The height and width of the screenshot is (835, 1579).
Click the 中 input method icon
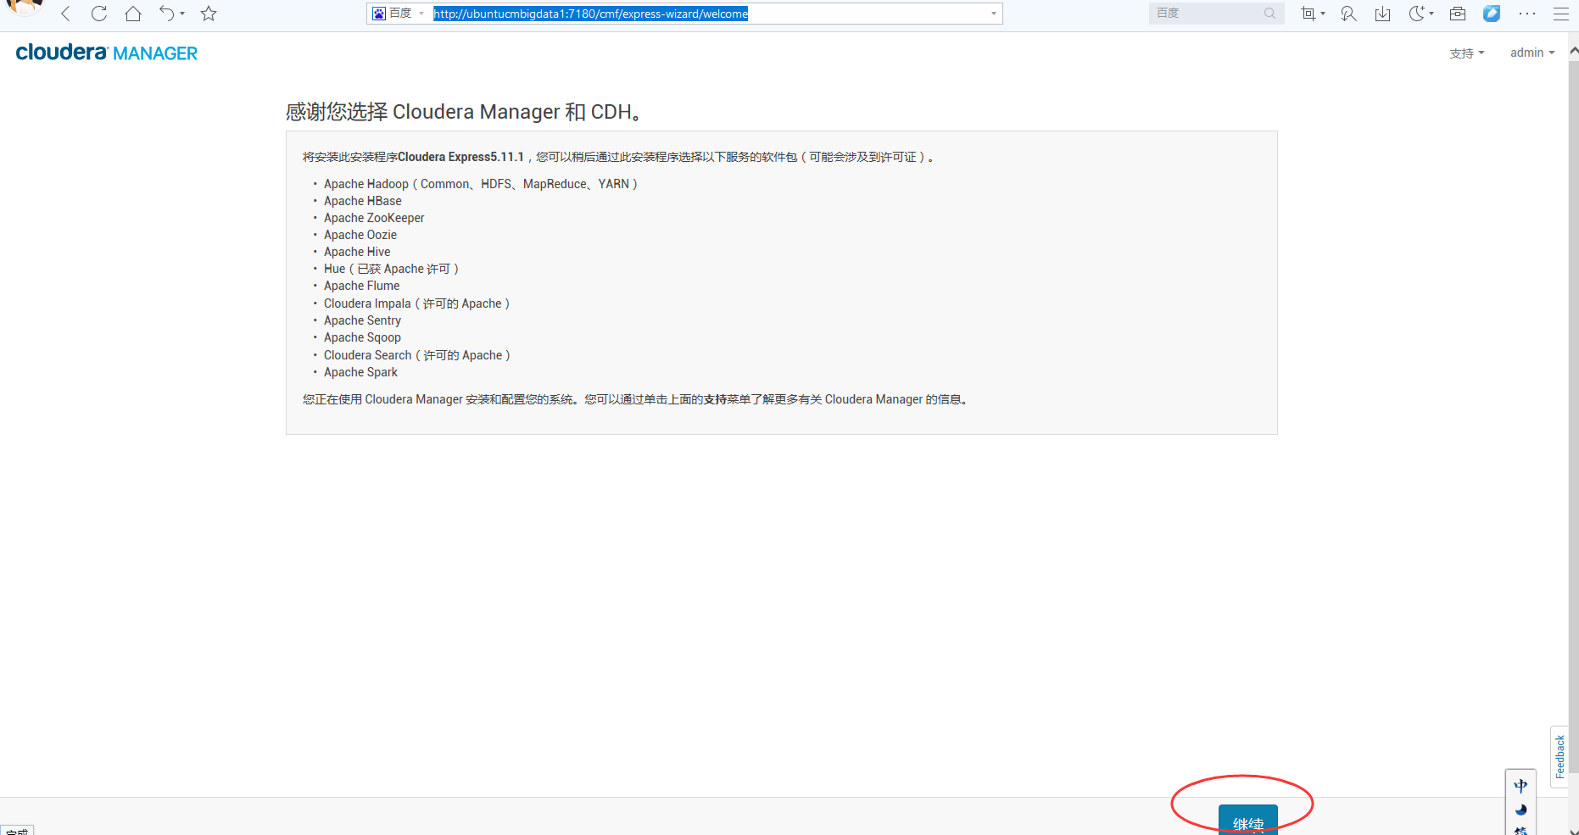click(x=1520, y=786)
